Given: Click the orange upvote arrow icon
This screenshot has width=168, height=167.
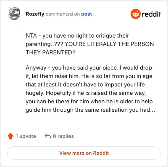Looking at the screenshot, I should (10, 136).
